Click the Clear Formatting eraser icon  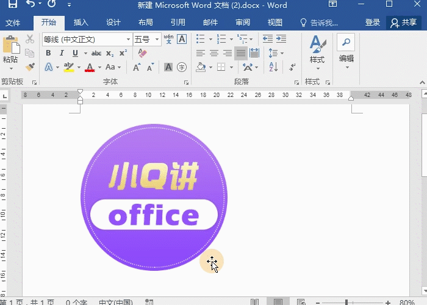(142, 53)
